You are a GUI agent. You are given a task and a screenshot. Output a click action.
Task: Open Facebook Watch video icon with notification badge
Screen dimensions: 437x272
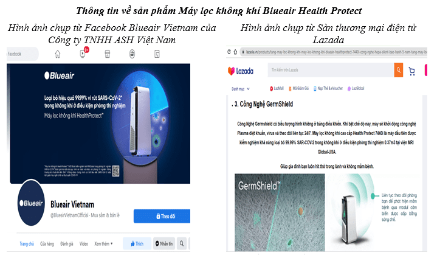coord(83,53)
